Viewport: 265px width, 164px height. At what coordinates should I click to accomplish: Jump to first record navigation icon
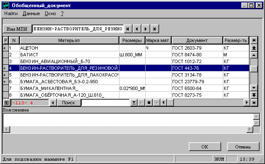point(128,29)
